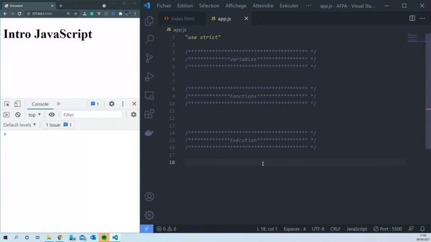Clear the console
The height and width of the screenshot is (242, 431).
click(18, 115)
